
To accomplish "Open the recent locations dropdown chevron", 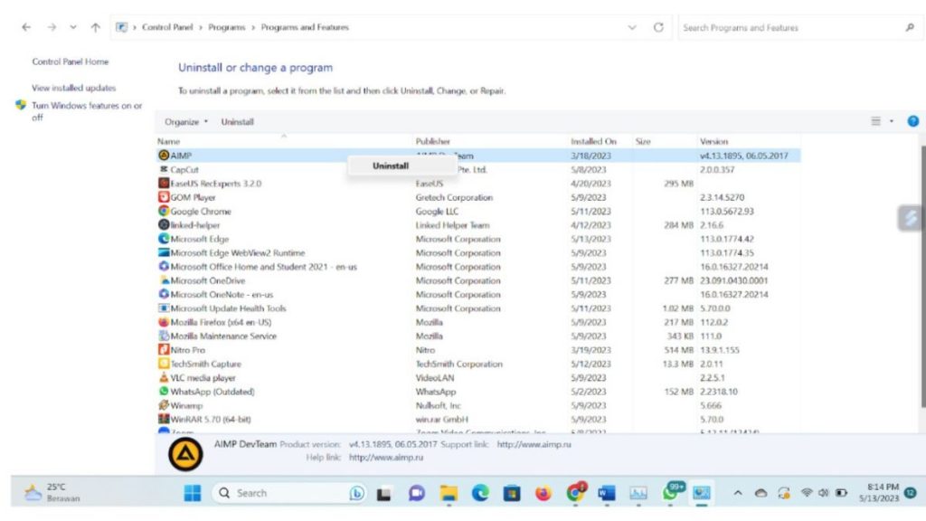I will (x=72, y=27).
